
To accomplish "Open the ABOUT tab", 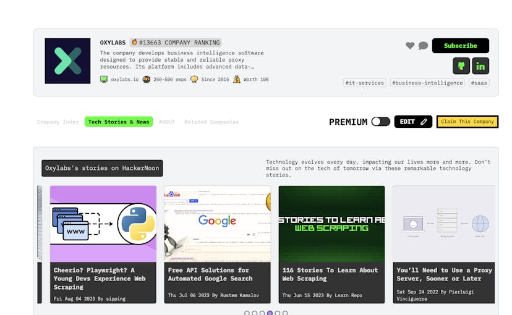I will point(166,122).
